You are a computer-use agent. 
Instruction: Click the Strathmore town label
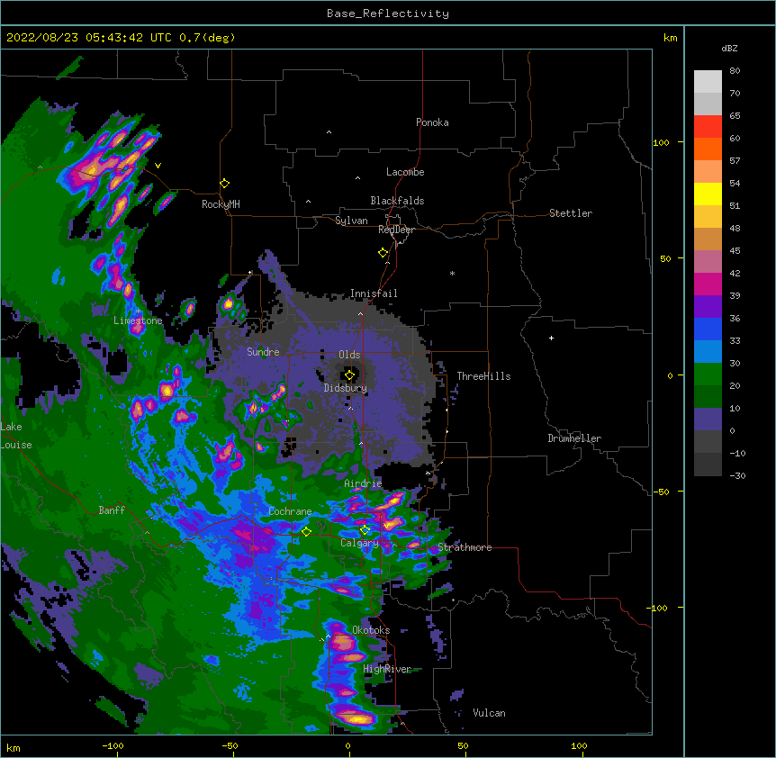click(x=465, y=547)
